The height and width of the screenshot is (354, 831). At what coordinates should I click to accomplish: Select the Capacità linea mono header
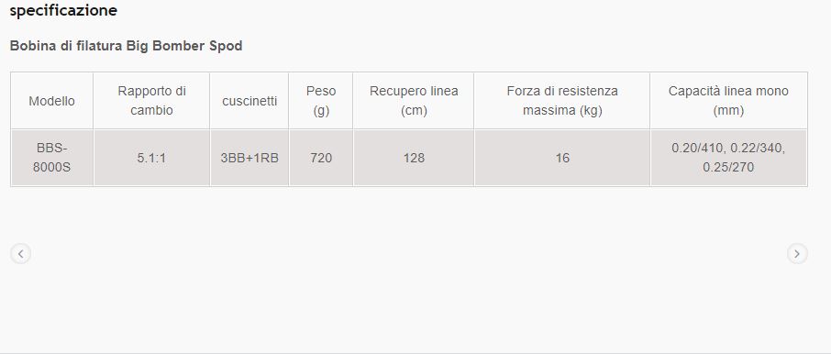(x=728, y=101)
